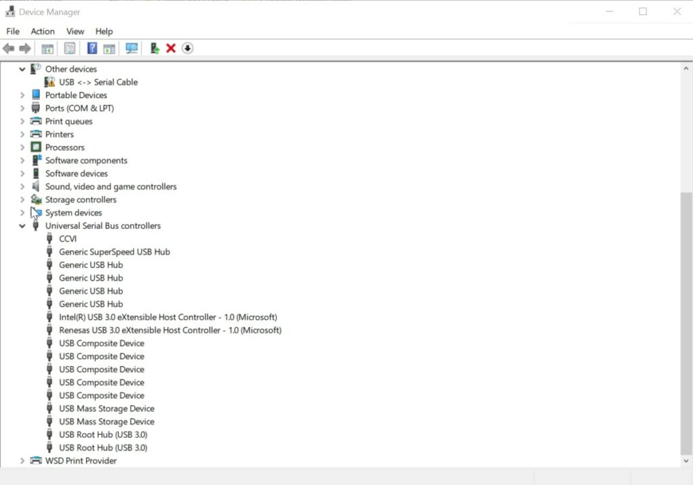
Task: Click the vertical scrollbar down arrow
Action: [x=686, y=461]
